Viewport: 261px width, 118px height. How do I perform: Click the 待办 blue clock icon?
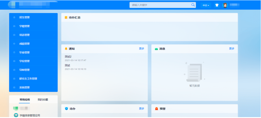click(66, 109)
